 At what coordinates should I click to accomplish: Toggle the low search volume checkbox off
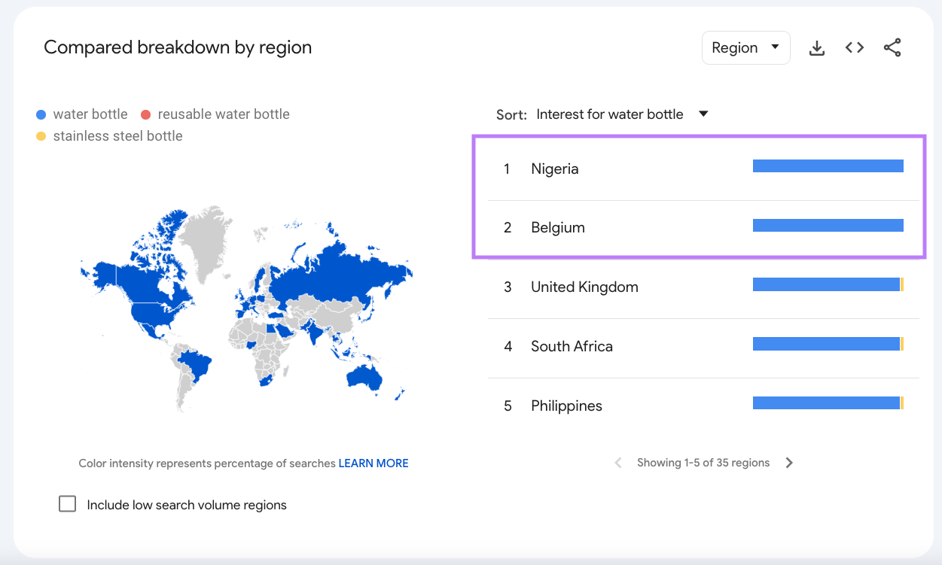(67, 503)
